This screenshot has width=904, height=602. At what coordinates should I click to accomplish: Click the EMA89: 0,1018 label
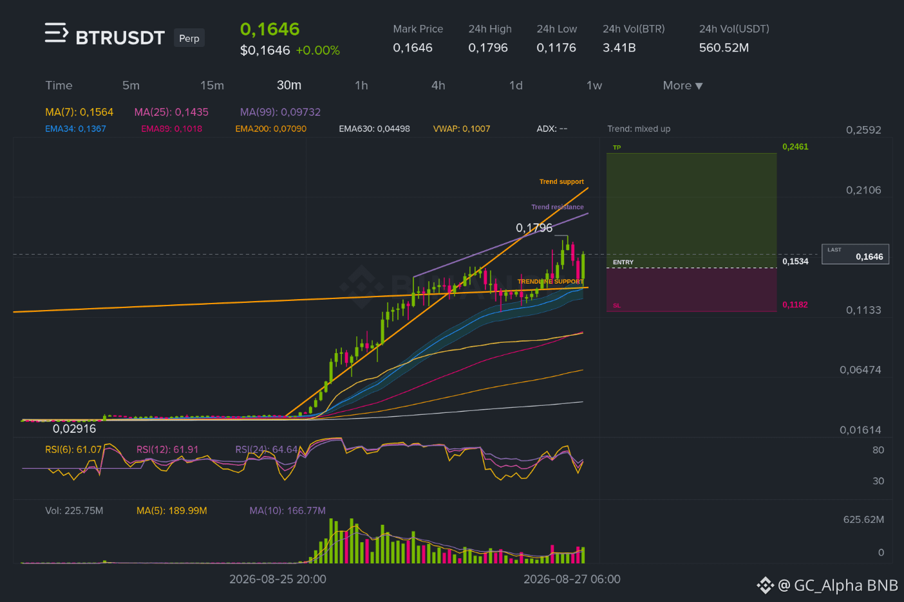tap(171, 129)
